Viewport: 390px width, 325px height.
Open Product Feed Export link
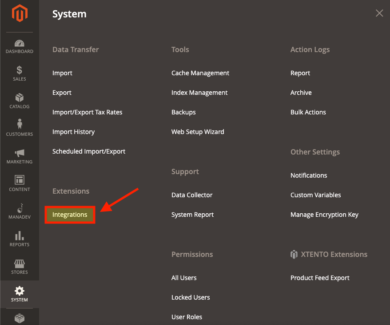pyautogui.click(x=320, y=278)
